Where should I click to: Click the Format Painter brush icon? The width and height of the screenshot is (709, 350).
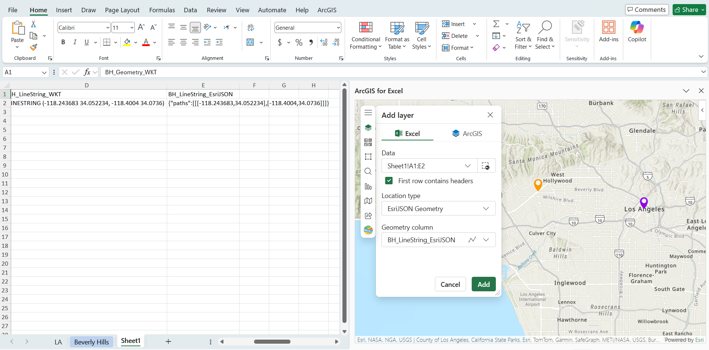pos(33,48)
